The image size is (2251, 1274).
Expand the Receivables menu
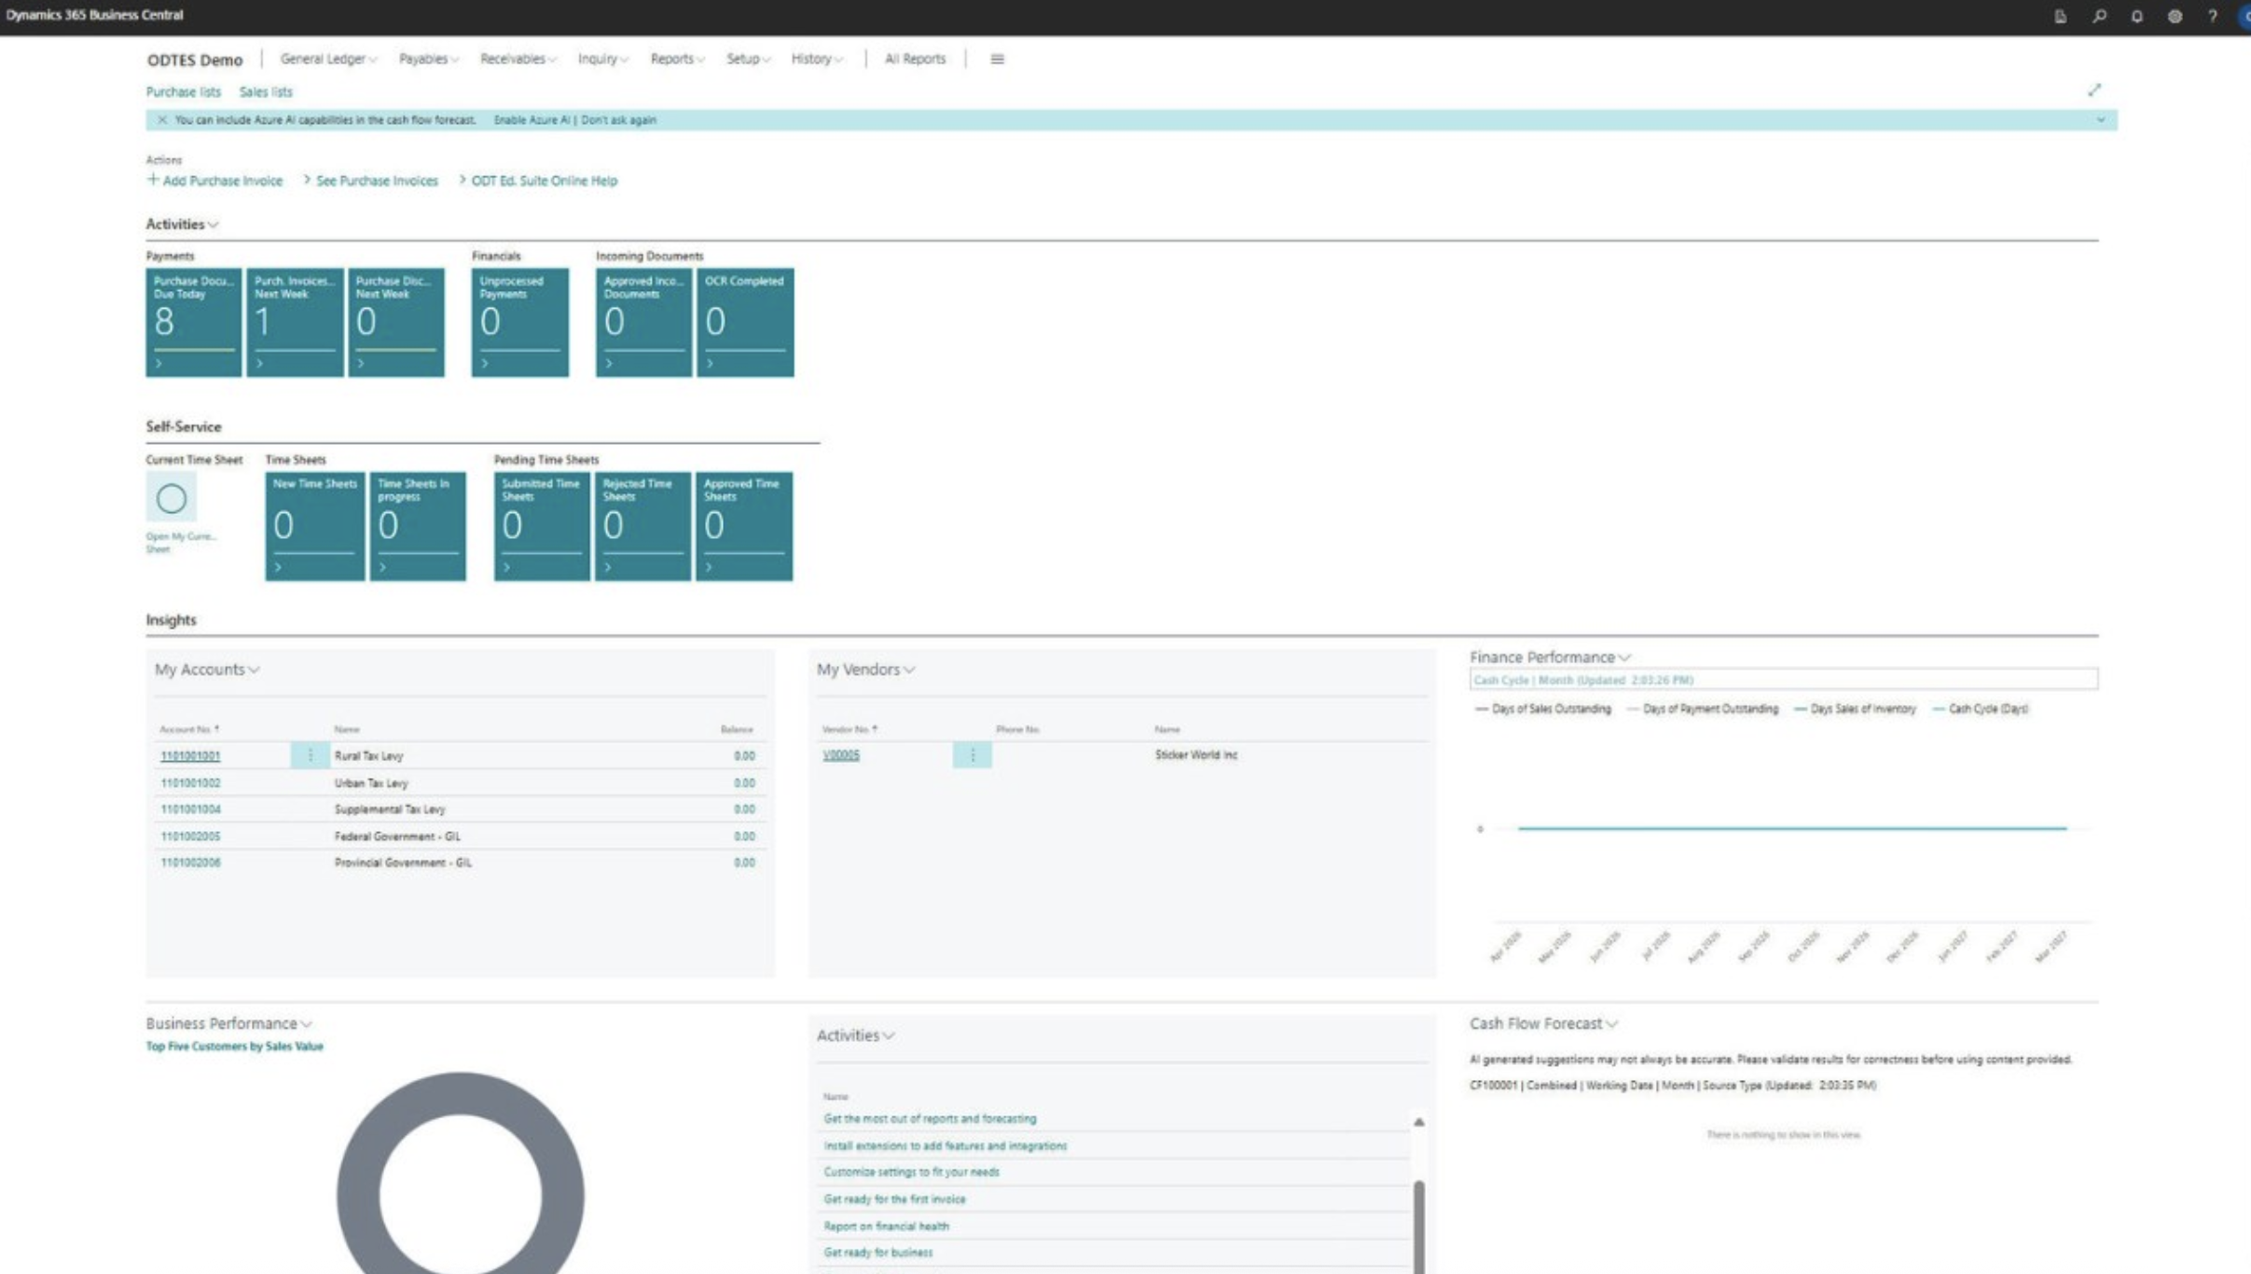tap(518, 59)
